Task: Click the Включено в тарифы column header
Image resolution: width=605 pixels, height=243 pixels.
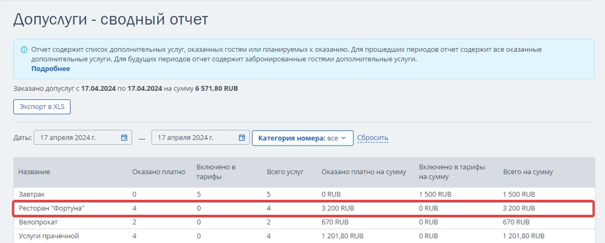Action: [216, 172]
